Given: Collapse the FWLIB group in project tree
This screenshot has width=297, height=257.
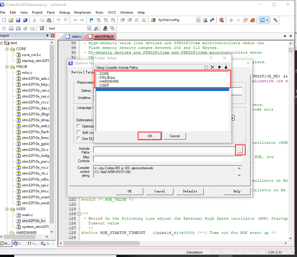Looking at the screenshot, I should point(7,67).
